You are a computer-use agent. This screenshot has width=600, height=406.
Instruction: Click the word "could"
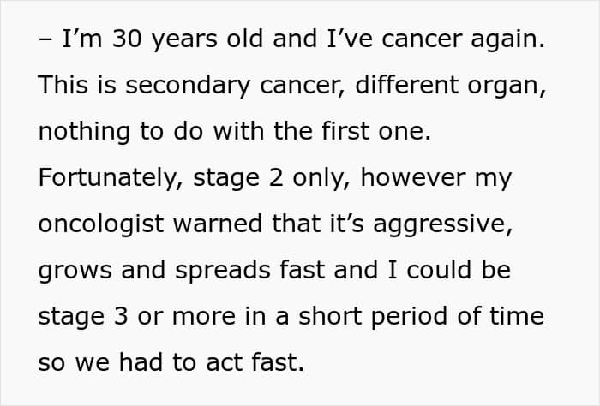(x=420, y=271)
